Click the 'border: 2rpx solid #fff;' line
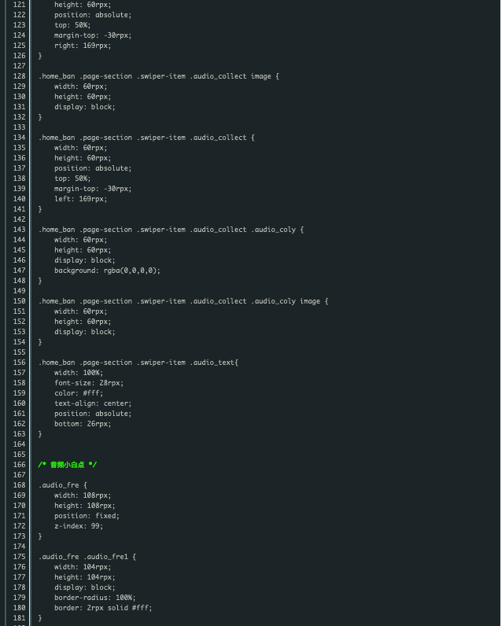Screen dimensions: 501x626 pos(103,608)
